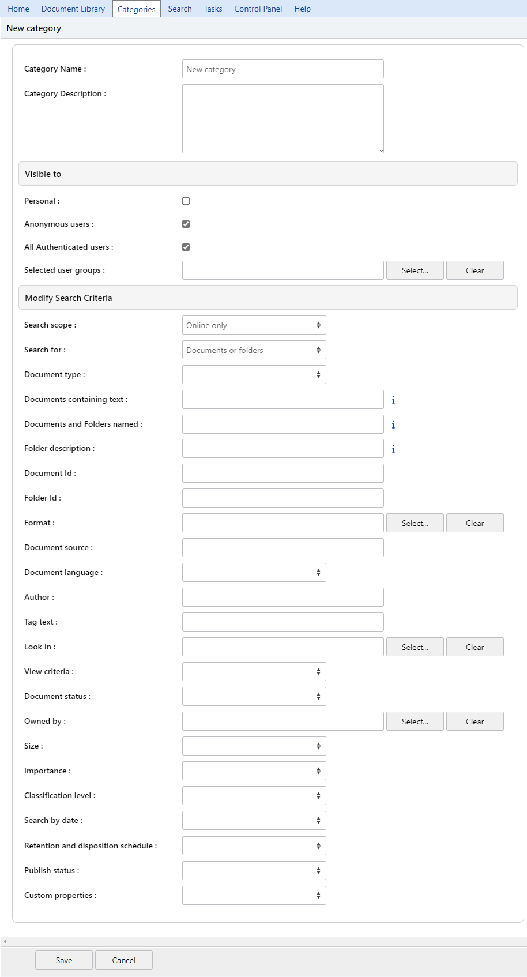Click the Visible to section header
The width and height of the screenshot is (527, 977).
tap(268, 174)
